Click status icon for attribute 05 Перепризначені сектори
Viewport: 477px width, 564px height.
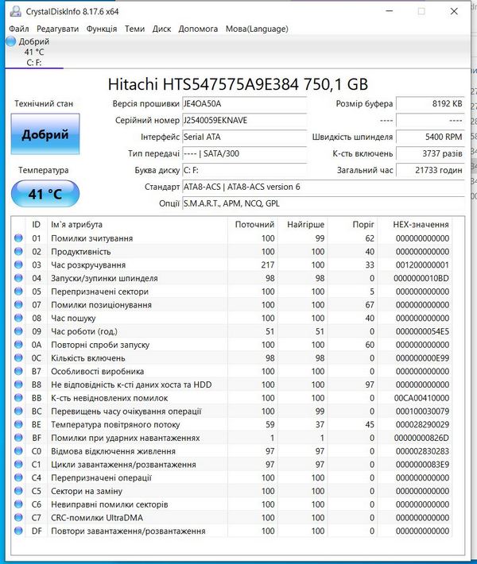click(x=19, y=292)
